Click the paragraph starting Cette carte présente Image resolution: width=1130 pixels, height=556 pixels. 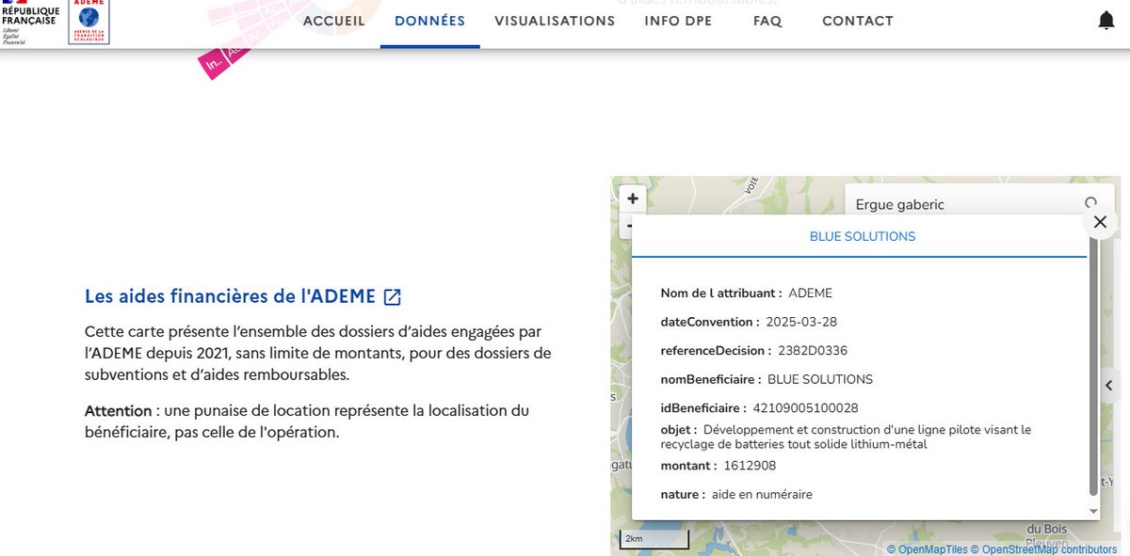(317, 354)
